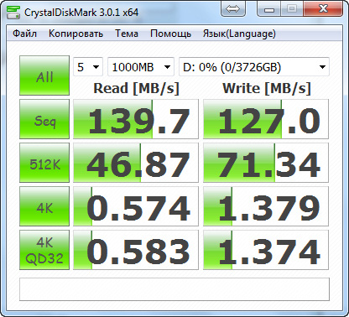Open the Тема menu
349x317 pixels.
point(127,34)
